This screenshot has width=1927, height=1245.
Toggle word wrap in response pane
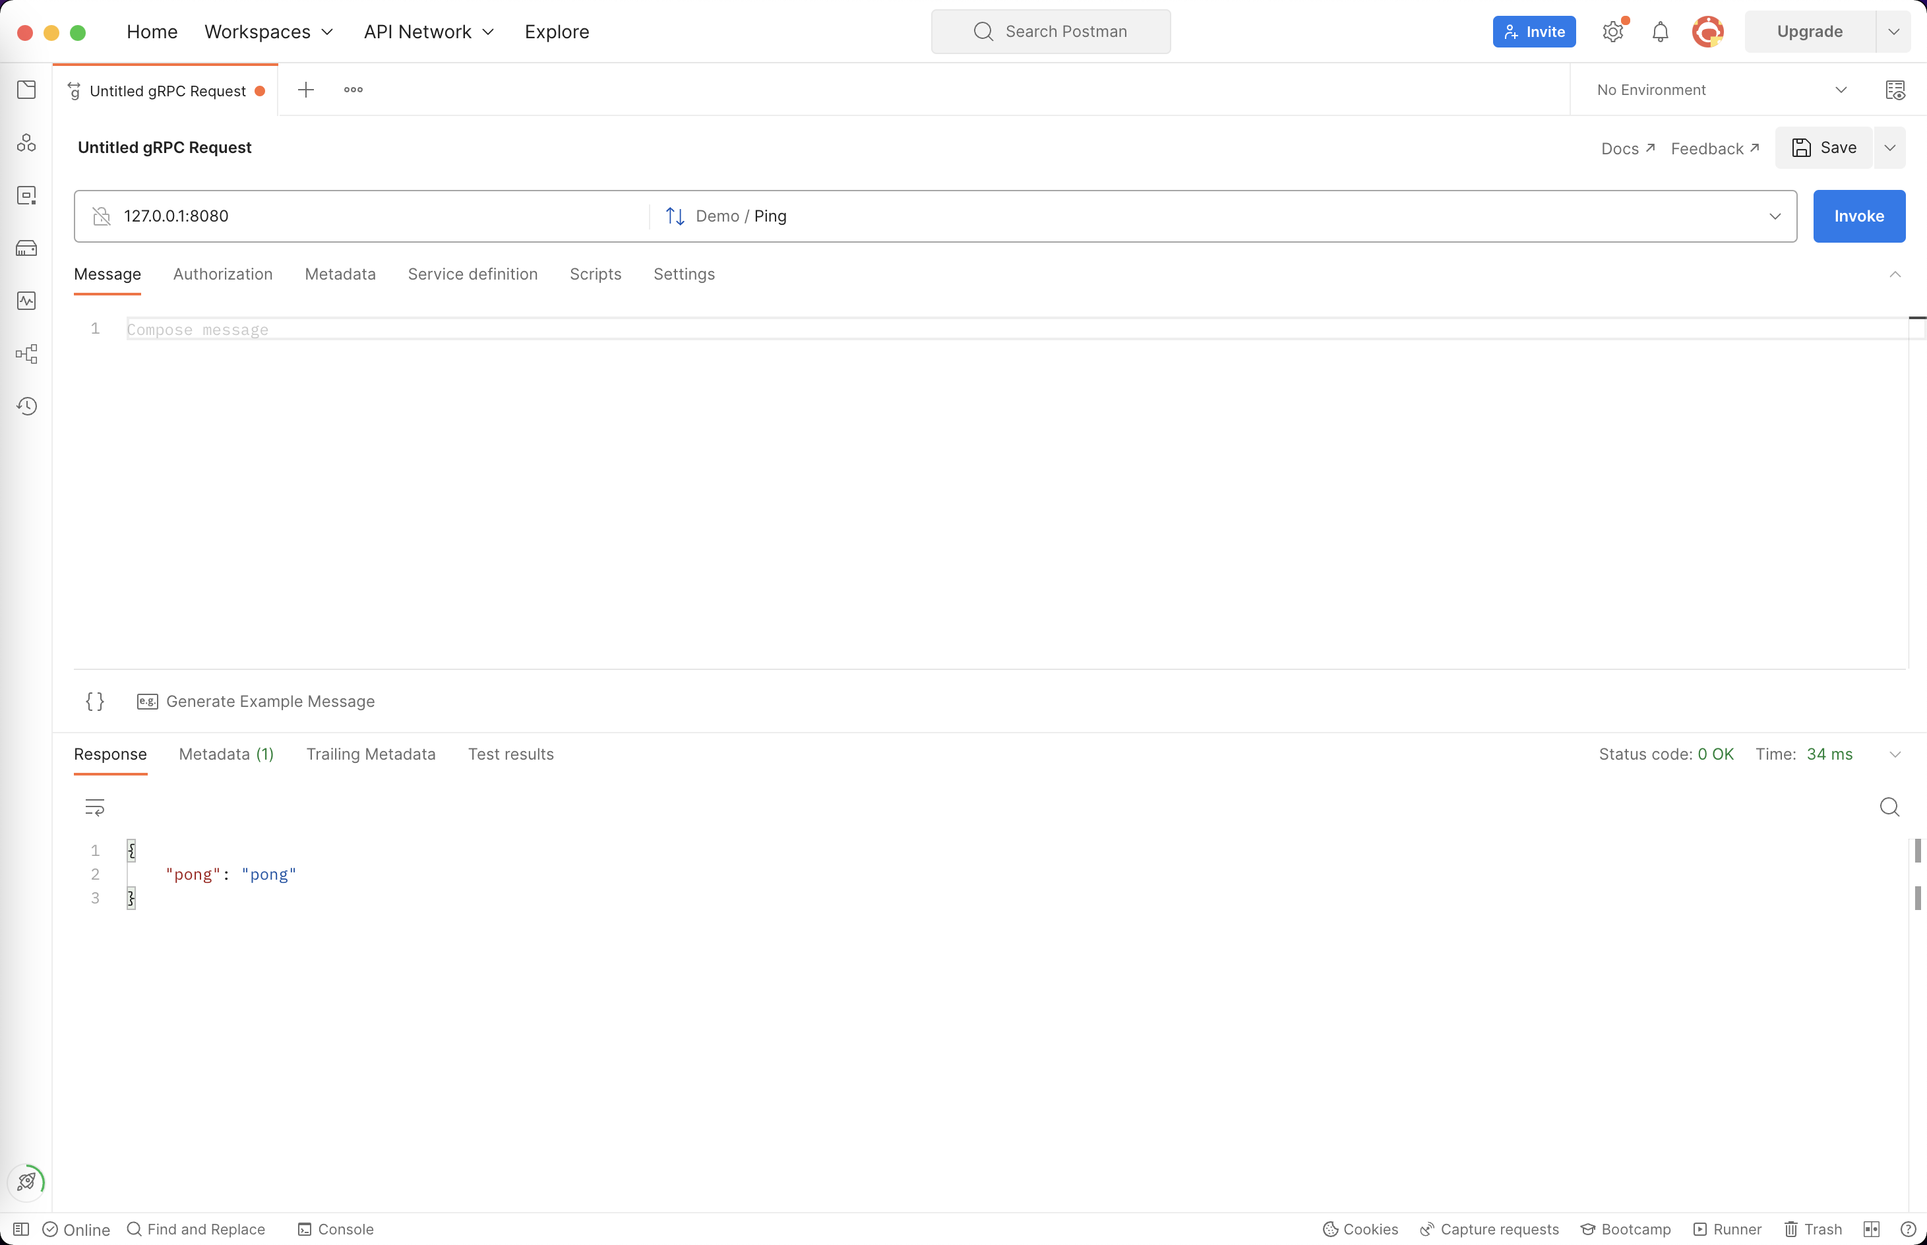pyautogui.click(x=94, y=807)
